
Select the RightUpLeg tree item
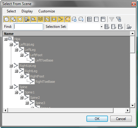(28, 66)
